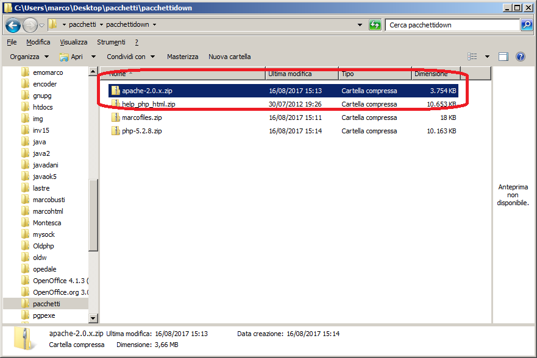Click the Back navigation arrow button
The height and width of the screenshot is (358, 537).
coord(13,25)
